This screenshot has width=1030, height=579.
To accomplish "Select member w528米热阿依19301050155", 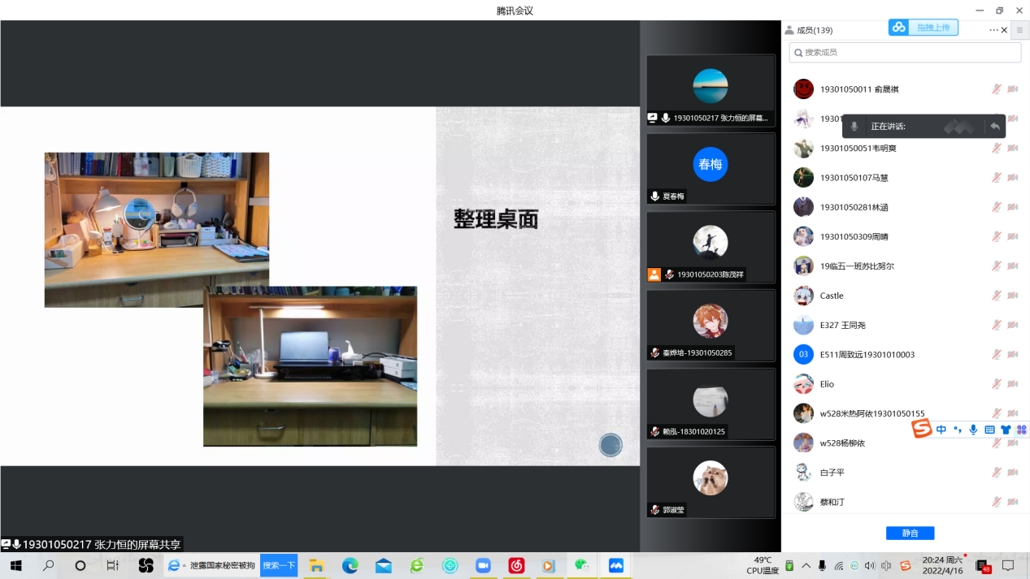I will coord(905,413).
